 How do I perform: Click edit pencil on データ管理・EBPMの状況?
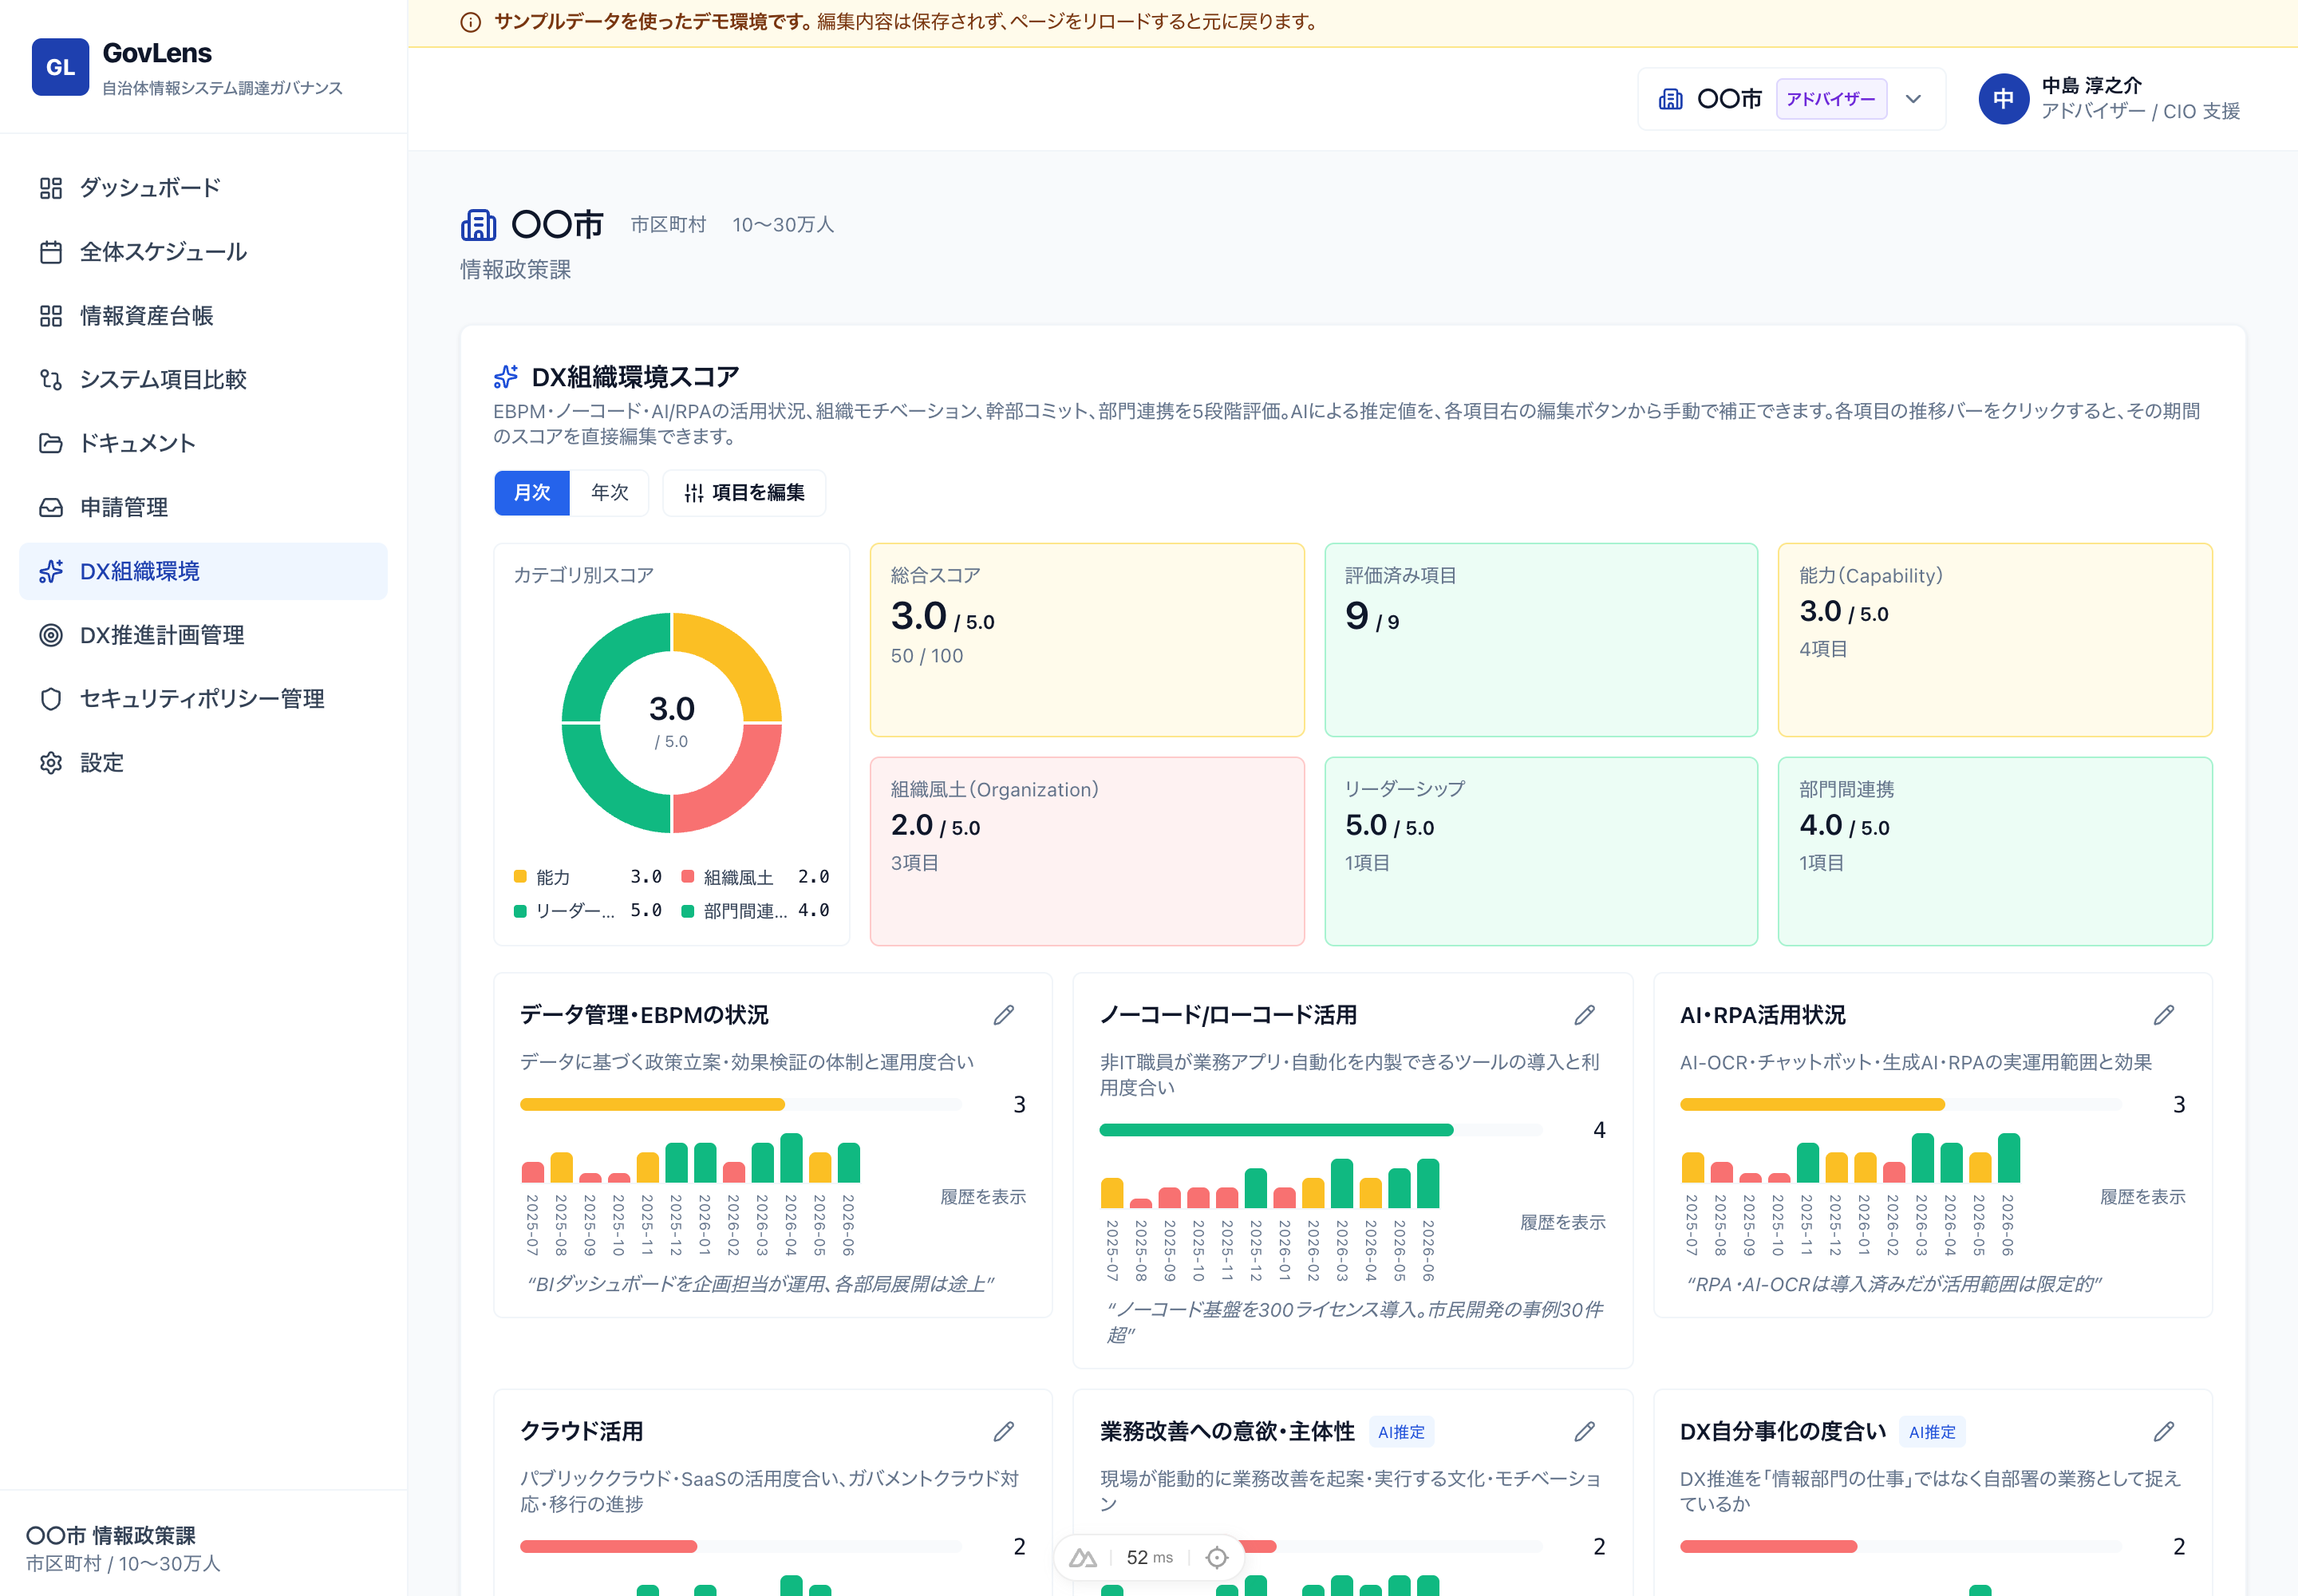1004,1015
